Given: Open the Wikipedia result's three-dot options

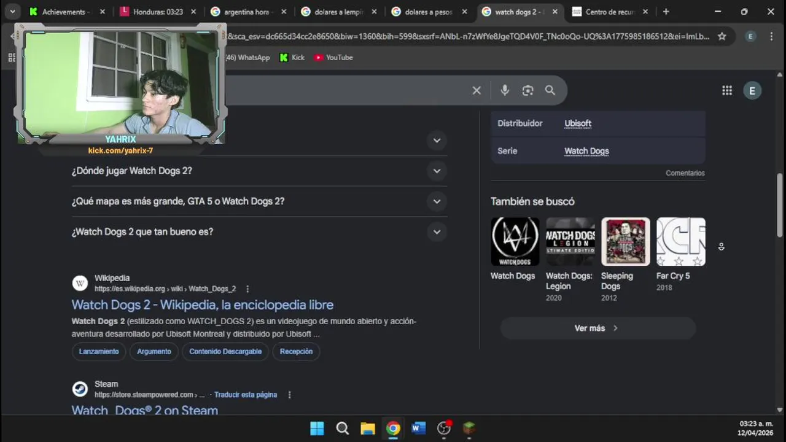Looking at the screenshot, I should pyautogui.click(x=247, y=289).
